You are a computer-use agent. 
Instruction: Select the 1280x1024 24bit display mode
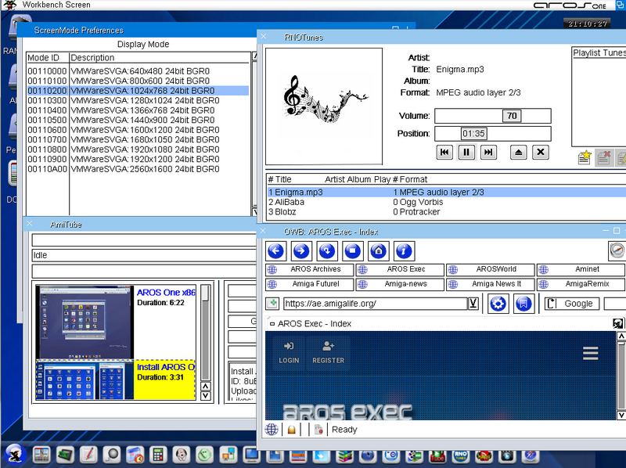pos(140,101)
